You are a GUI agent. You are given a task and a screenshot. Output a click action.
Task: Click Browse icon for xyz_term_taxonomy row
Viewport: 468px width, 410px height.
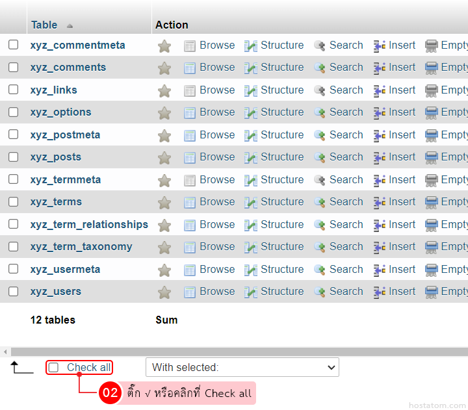190,248
